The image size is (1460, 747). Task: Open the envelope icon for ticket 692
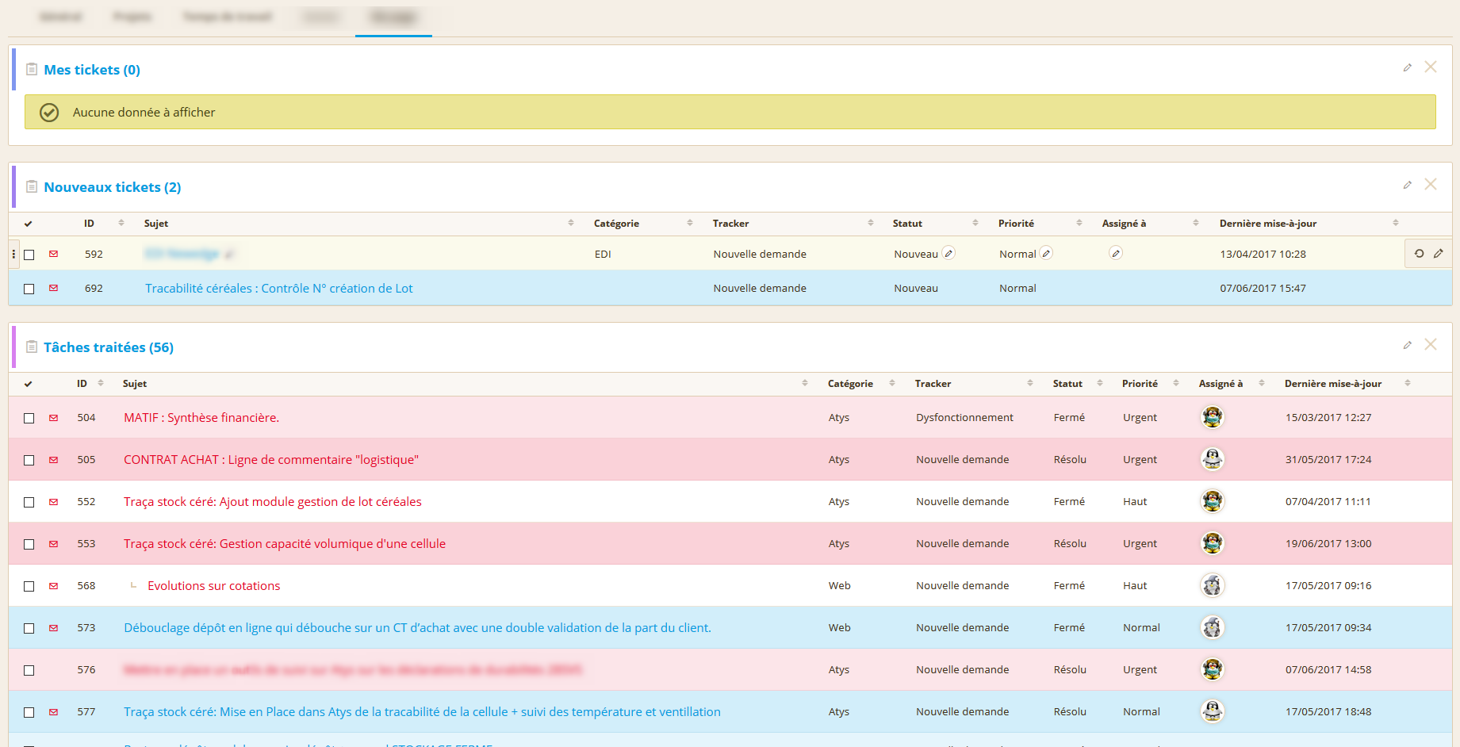53,288
